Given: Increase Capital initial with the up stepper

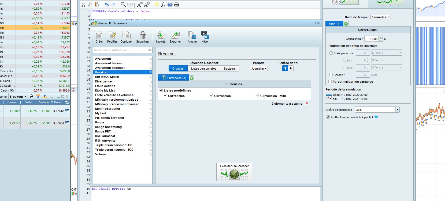Looking at the screenshot, I should tap(381, 37).
